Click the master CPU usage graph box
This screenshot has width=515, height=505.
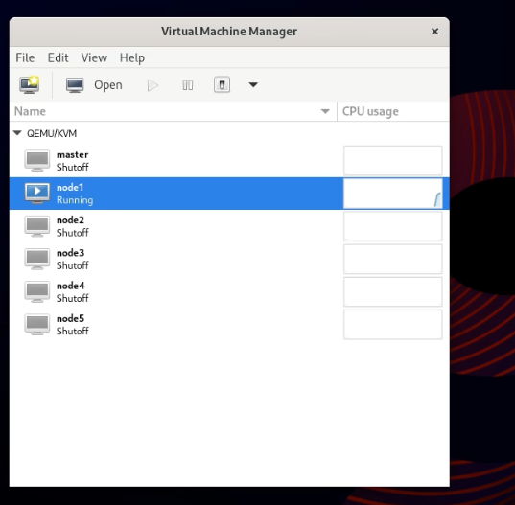tap(393, 161)
